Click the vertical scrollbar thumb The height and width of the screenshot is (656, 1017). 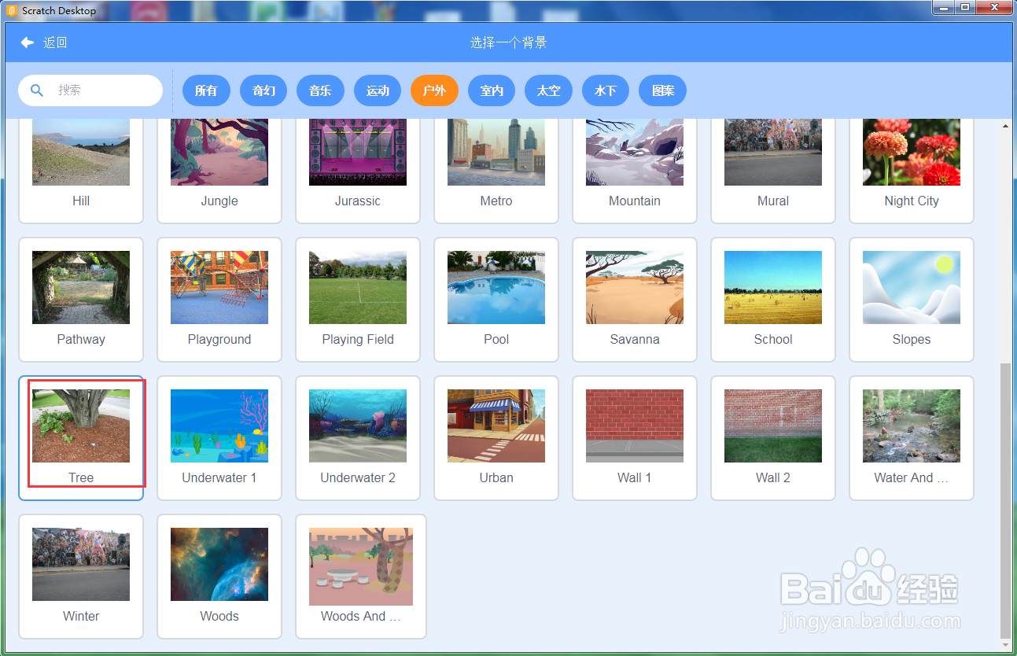[x=1005, y=500]
